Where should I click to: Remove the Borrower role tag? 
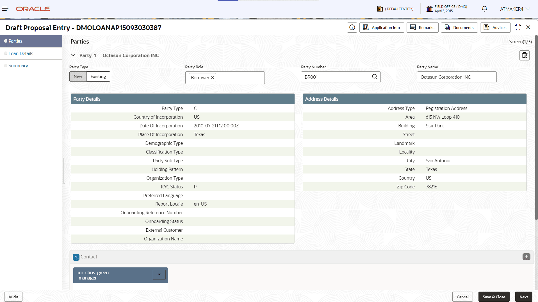point(213,78)
